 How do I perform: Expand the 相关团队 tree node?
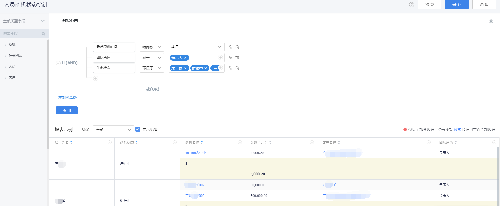(x=5, y=56)
